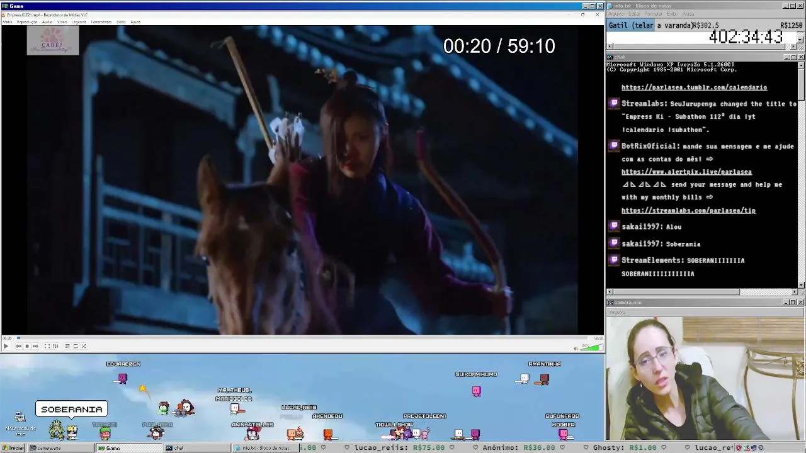The image size is (806, 453).
Task: Click chat badge icon beside Streamlabs
Action: (x=614, y=104)
